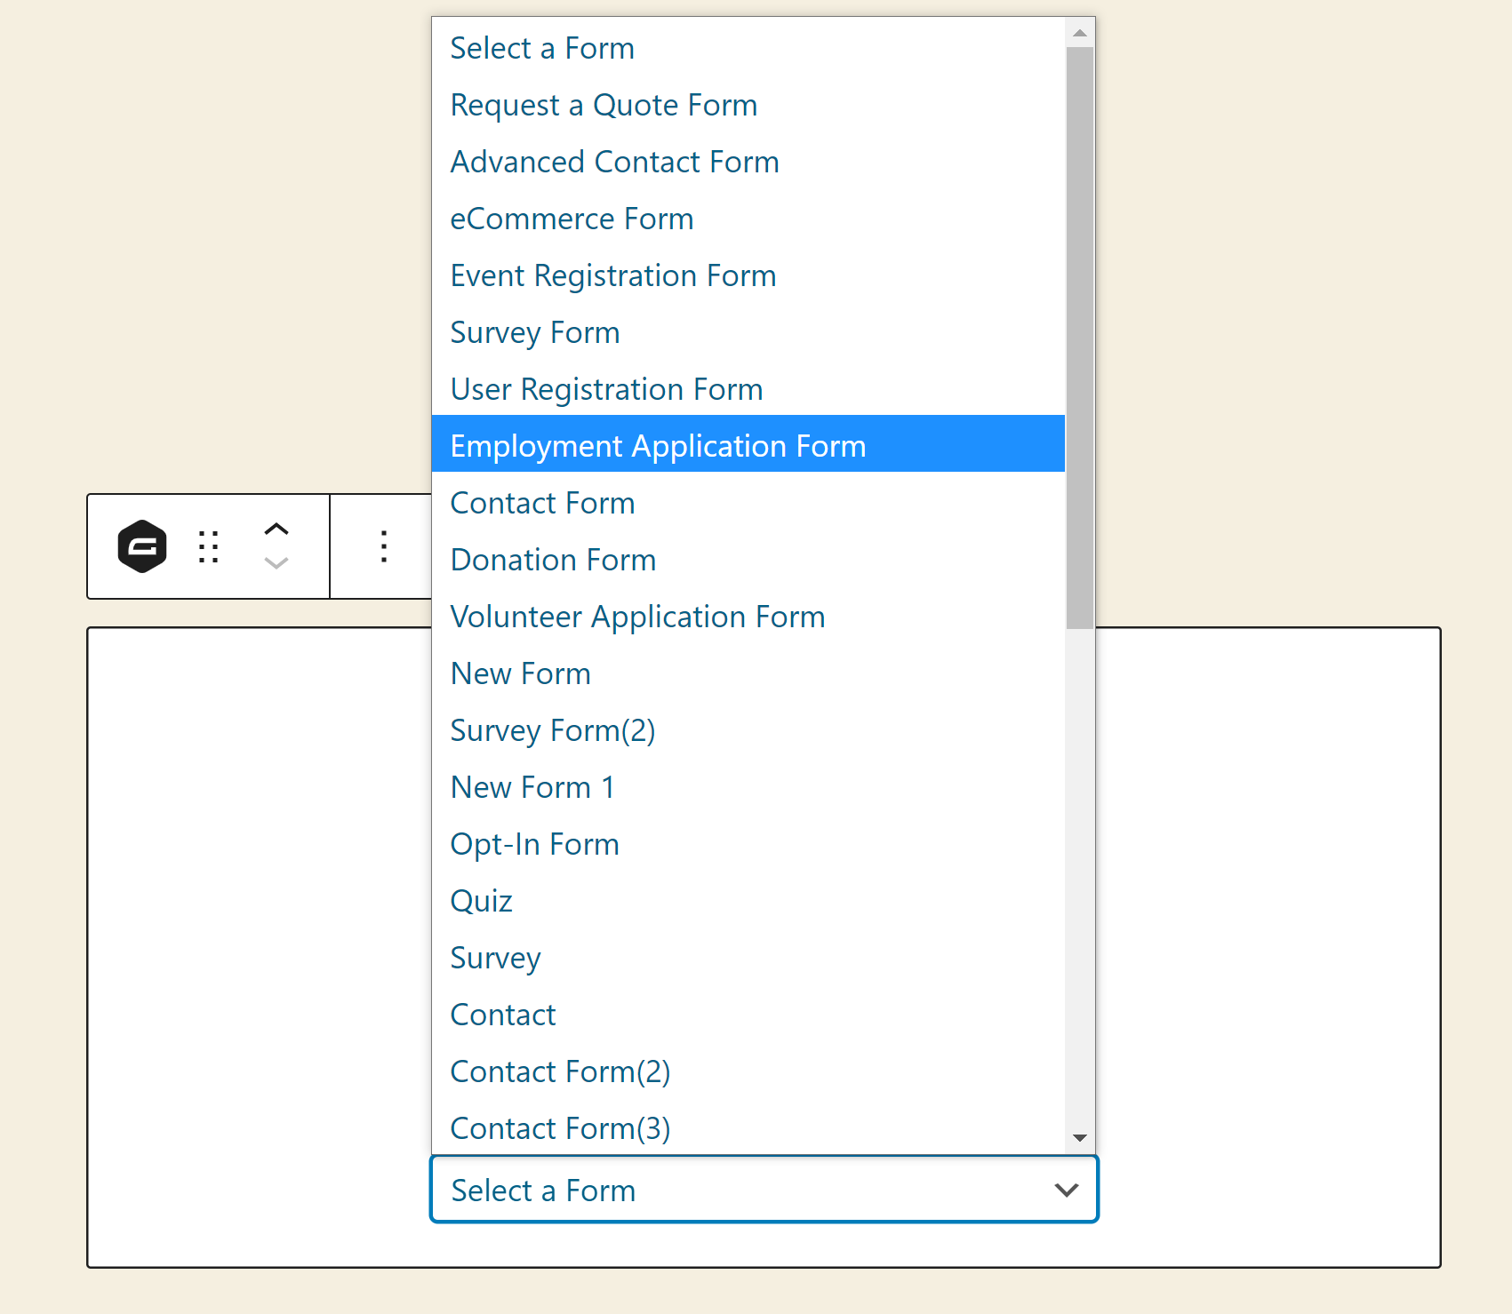Choose Event Registration Form
The image size is (1512, 1314).
point(612,275)
